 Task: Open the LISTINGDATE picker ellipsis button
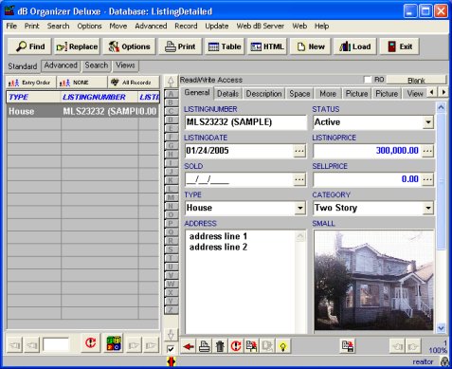[299, 151]
